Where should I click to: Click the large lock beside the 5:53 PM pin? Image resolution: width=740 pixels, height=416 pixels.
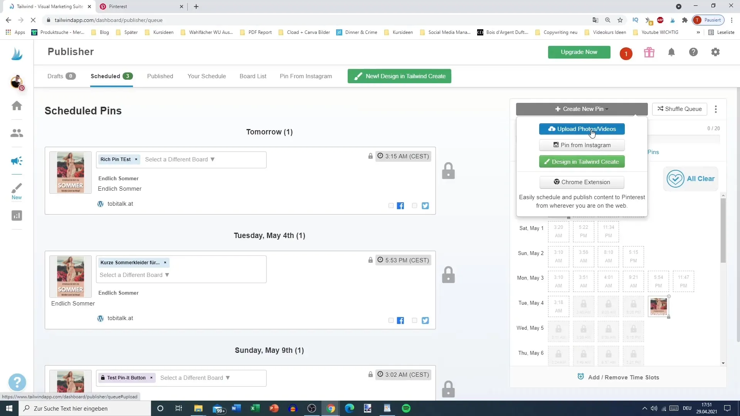(448, 275)
